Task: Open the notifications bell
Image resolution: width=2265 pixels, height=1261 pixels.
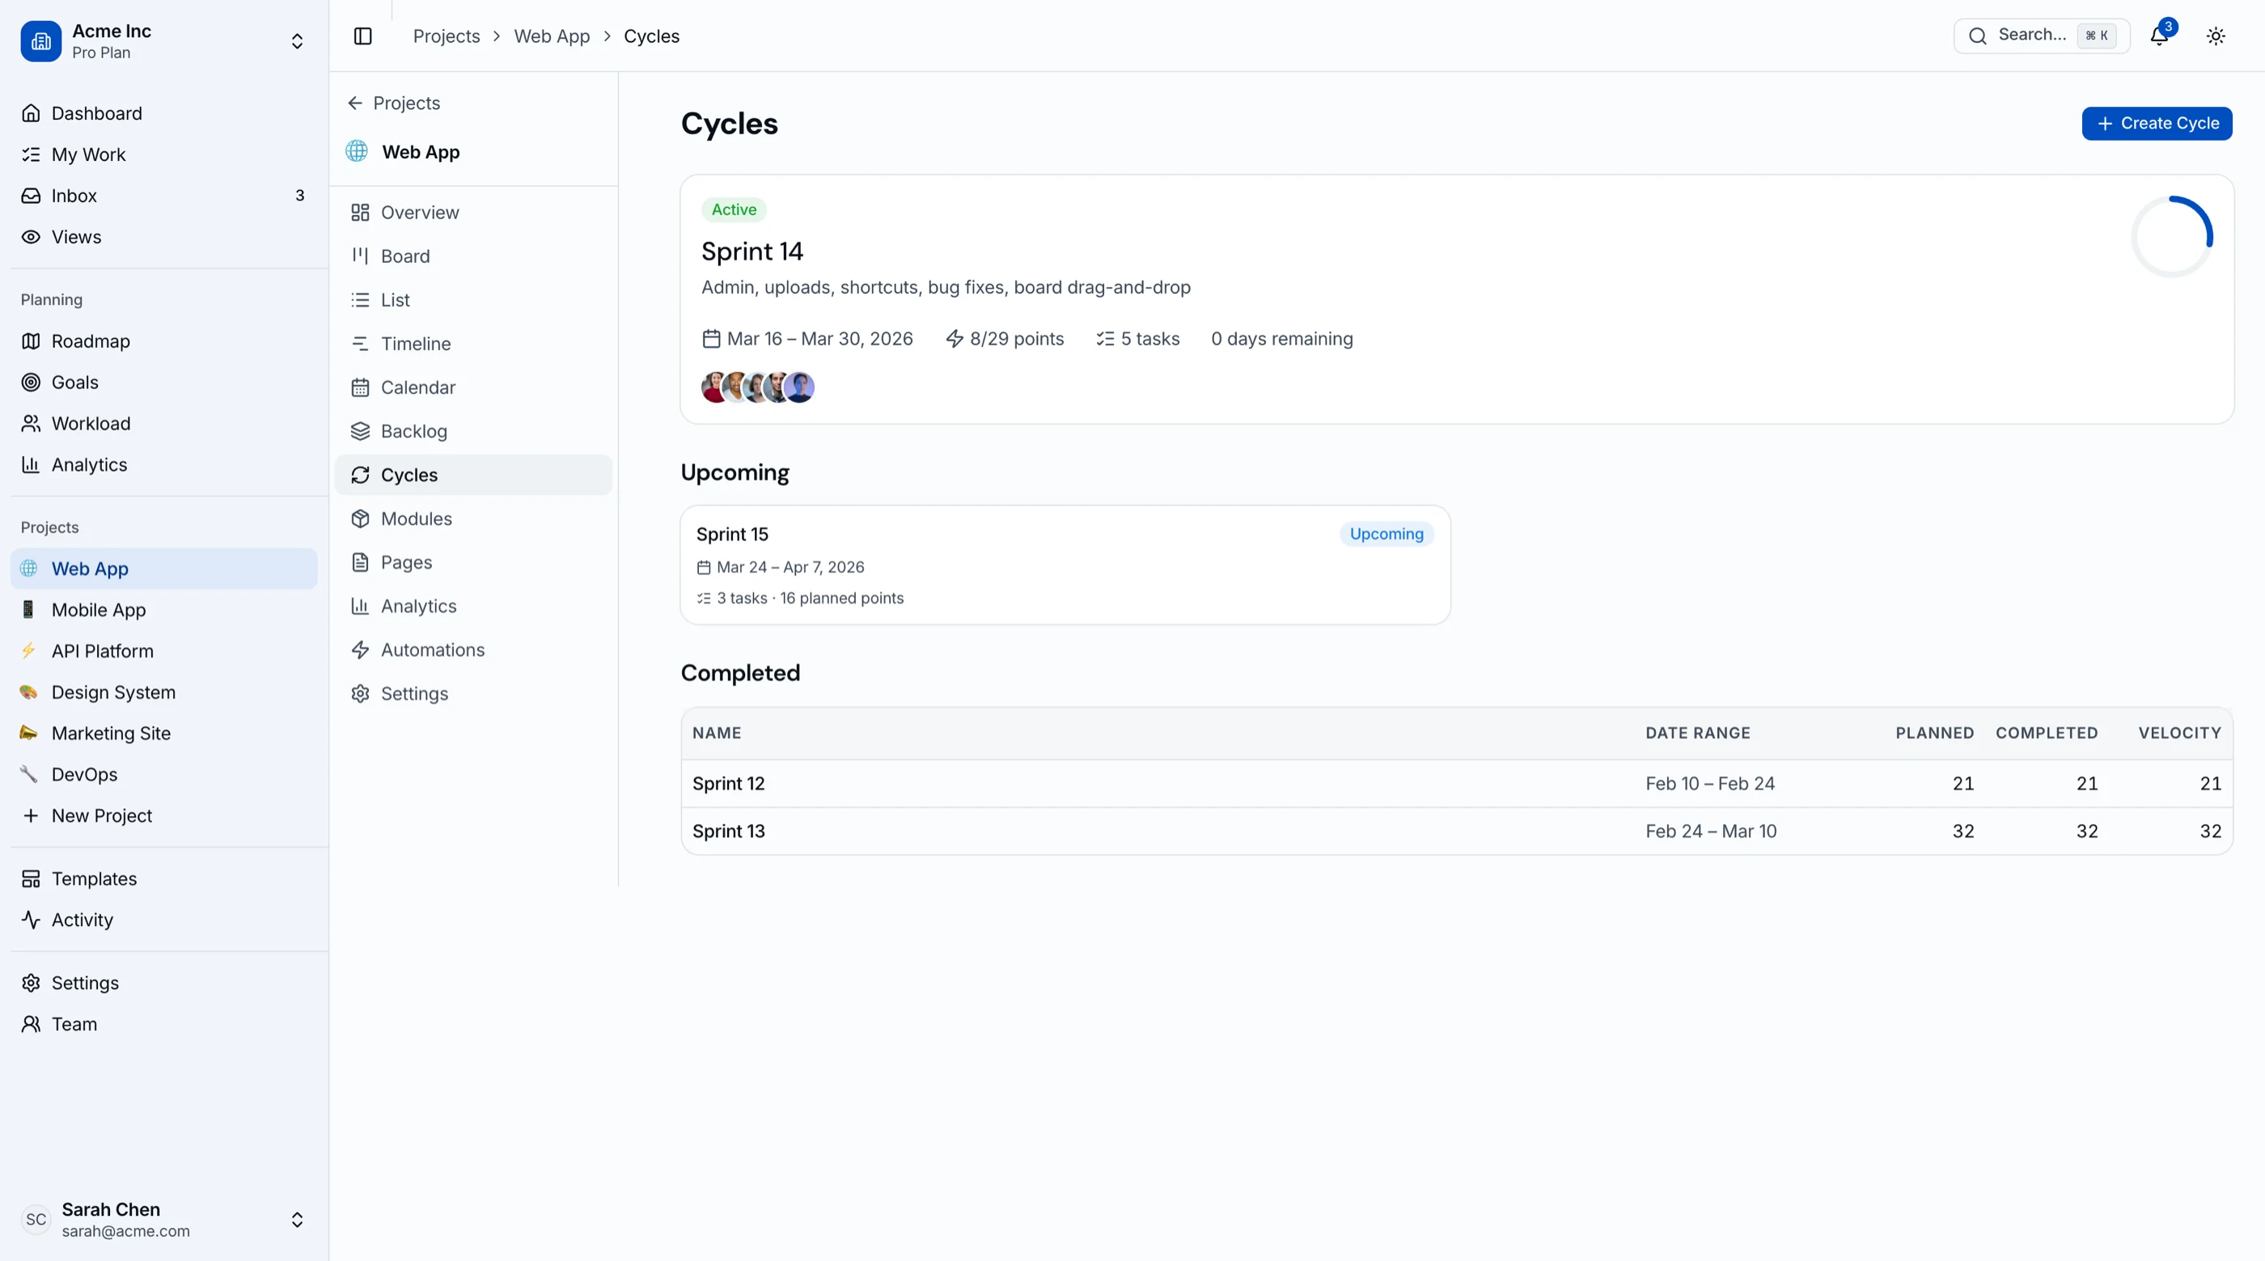Action: pyautogui.click(x=2160, y=36)
